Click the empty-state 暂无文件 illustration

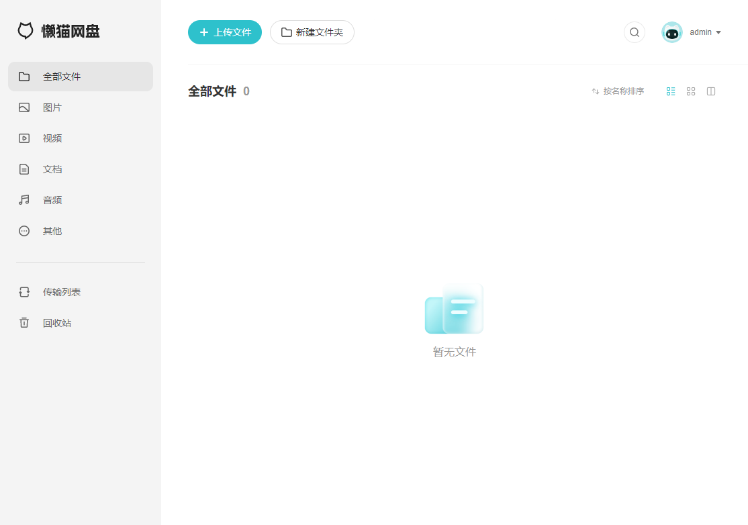454,309
